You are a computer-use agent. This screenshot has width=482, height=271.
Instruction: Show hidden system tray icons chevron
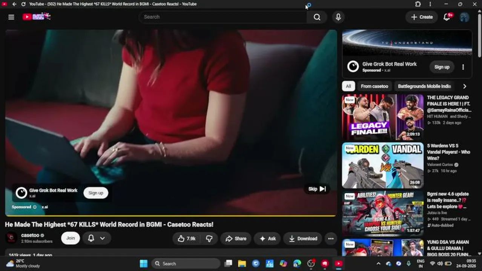tap(378, 264)
